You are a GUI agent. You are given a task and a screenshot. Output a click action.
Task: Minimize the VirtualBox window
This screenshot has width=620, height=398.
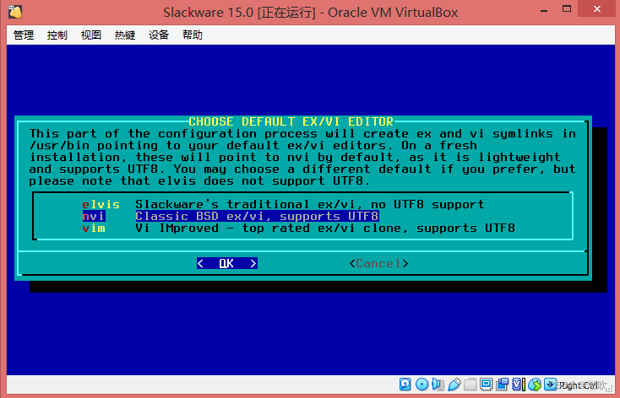tap(545, 10)
